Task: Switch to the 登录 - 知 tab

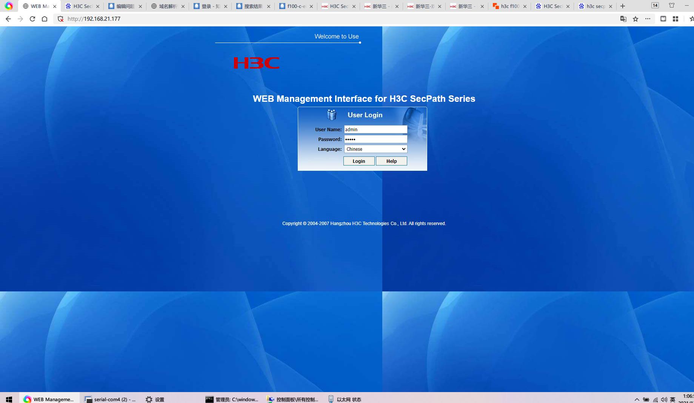Action: (210, 6)
